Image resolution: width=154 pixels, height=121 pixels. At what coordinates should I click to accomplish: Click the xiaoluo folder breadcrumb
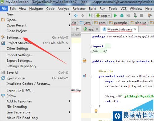pyautogui.click(x=138, y=23)
